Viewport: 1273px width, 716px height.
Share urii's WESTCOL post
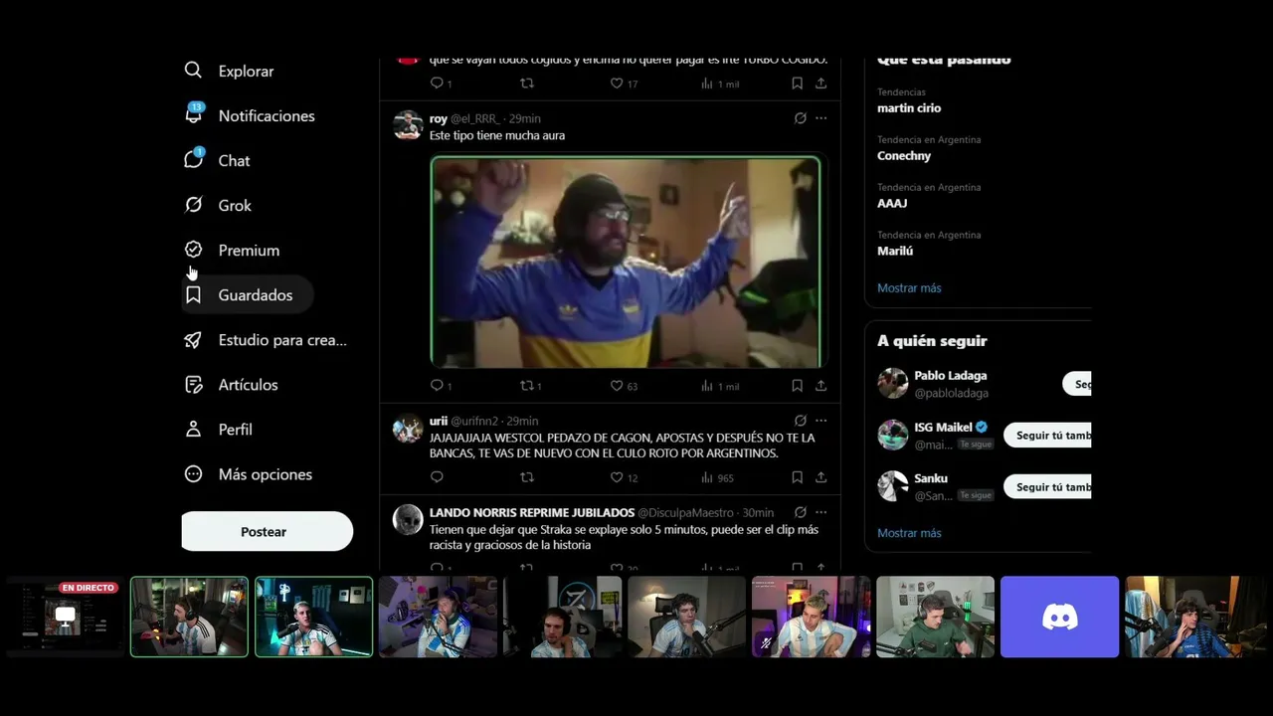pyautogui.click(x=820, y=477)
